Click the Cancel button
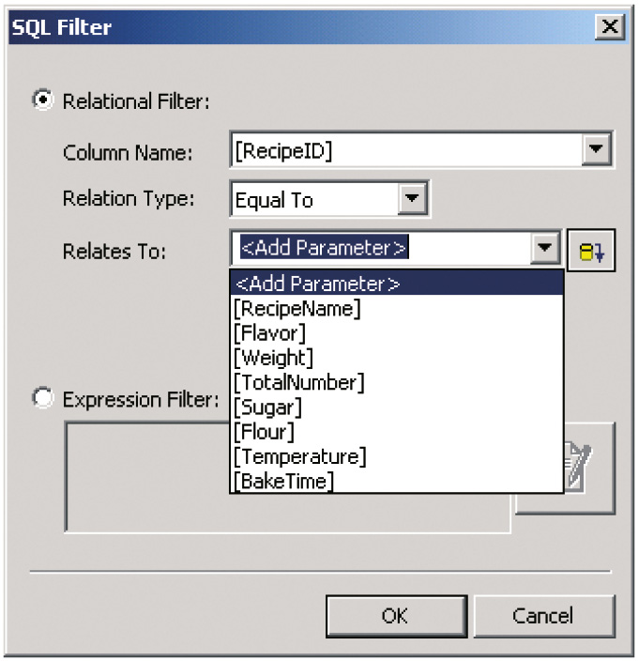This screenshot has height=661, width=639. [543, 616]
